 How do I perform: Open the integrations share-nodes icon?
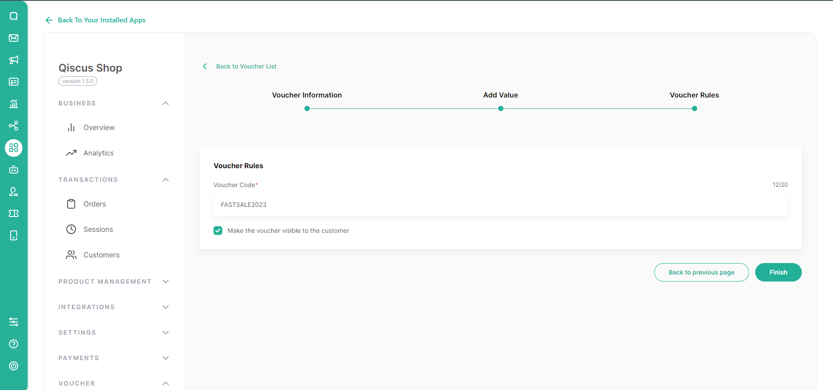tap(14, 126)
